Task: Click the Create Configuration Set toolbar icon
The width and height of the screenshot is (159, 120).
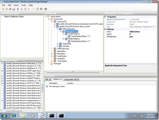Action: pos(41,9)
